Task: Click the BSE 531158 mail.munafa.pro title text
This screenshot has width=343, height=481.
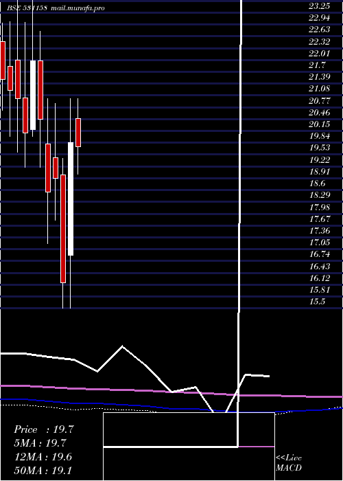Action: click(56, 8)
